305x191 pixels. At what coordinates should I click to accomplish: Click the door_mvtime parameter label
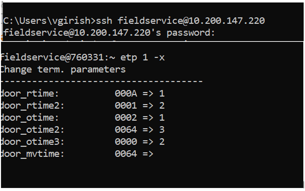pos(33,154)
